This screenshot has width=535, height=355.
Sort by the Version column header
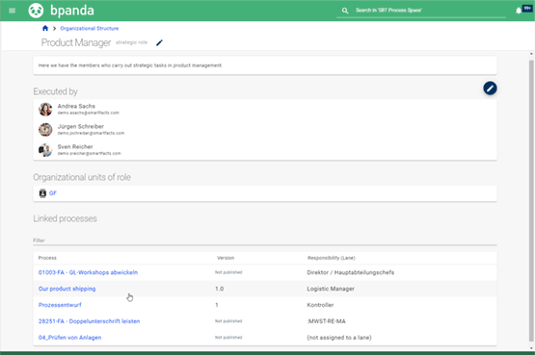[226, 258]
